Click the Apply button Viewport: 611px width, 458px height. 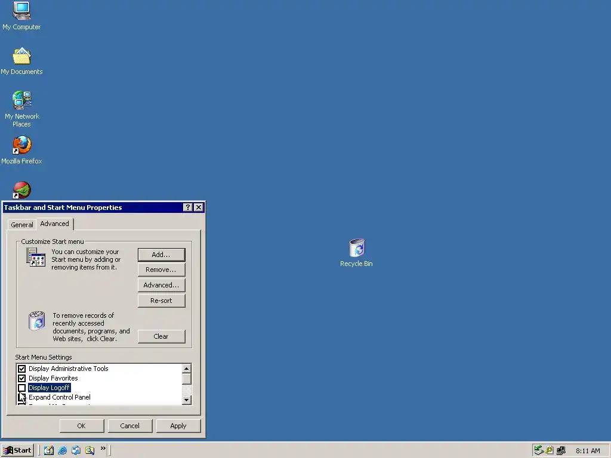178,426
